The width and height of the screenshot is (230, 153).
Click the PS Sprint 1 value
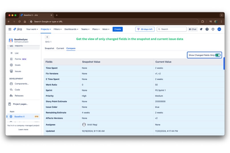coord(160,90)
